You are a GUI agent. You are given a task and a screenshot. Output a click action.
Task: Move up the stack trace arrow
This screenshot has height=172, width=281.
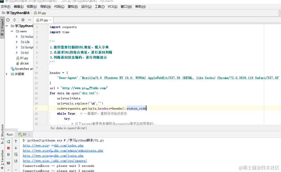(16, 141)
